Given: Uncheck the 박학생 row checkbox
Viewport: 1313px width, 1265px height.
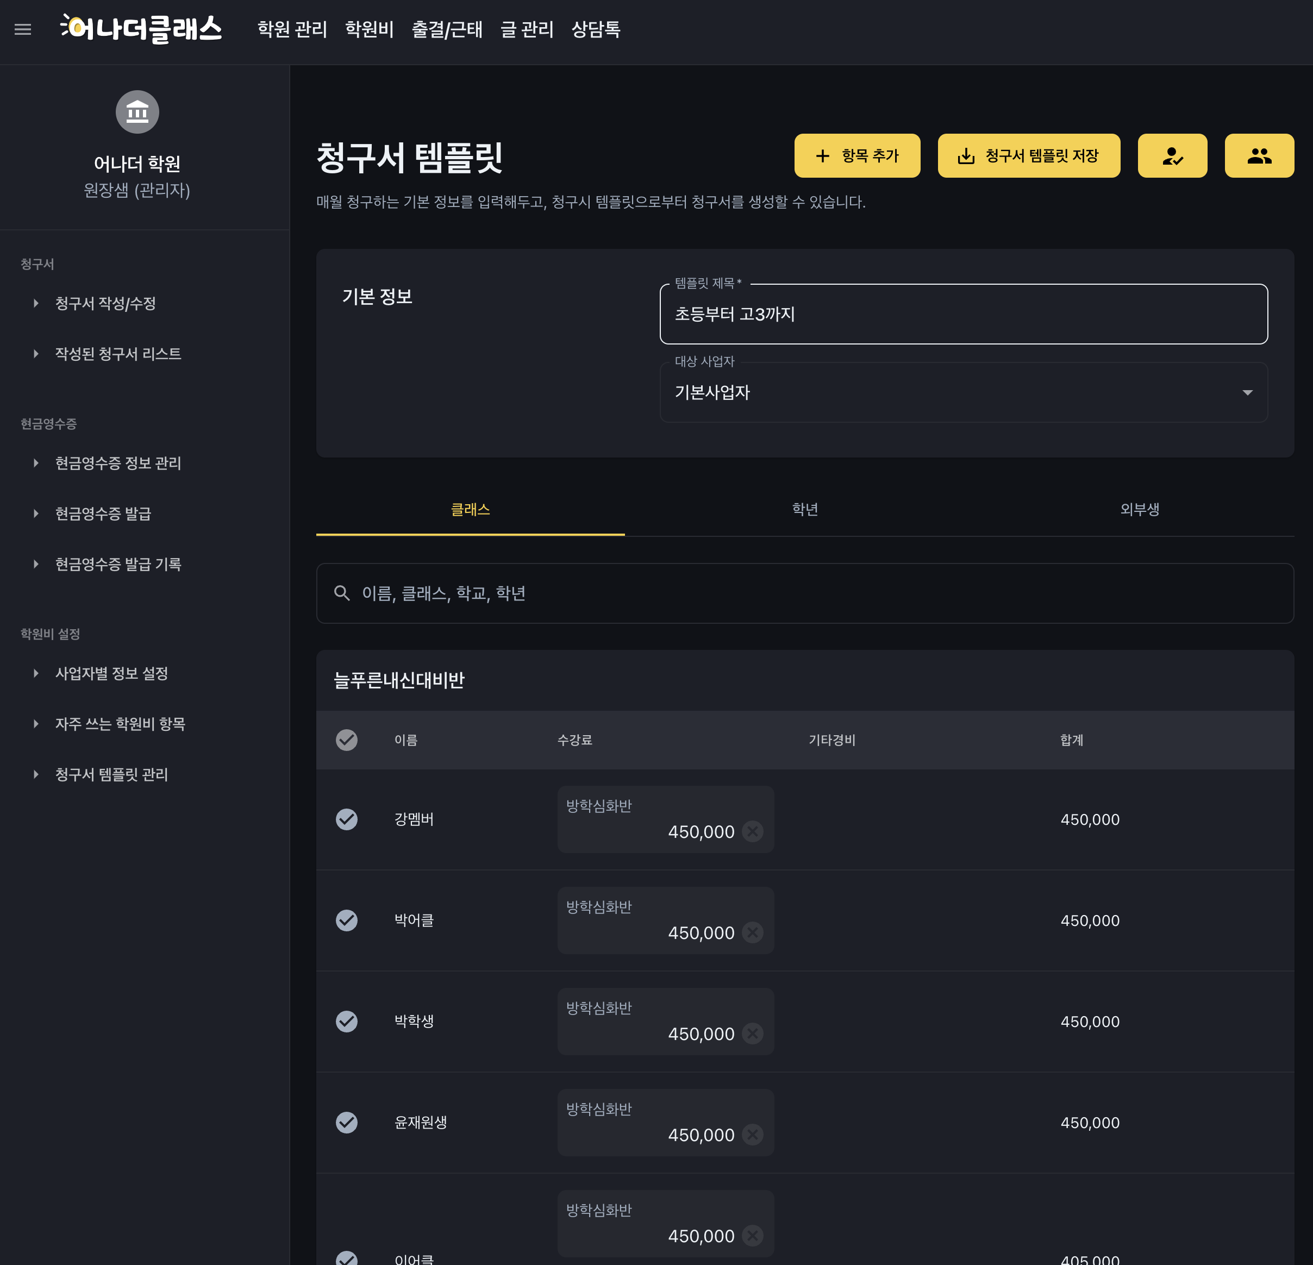Looking at the screenshot, I should tap(346, 1021).
